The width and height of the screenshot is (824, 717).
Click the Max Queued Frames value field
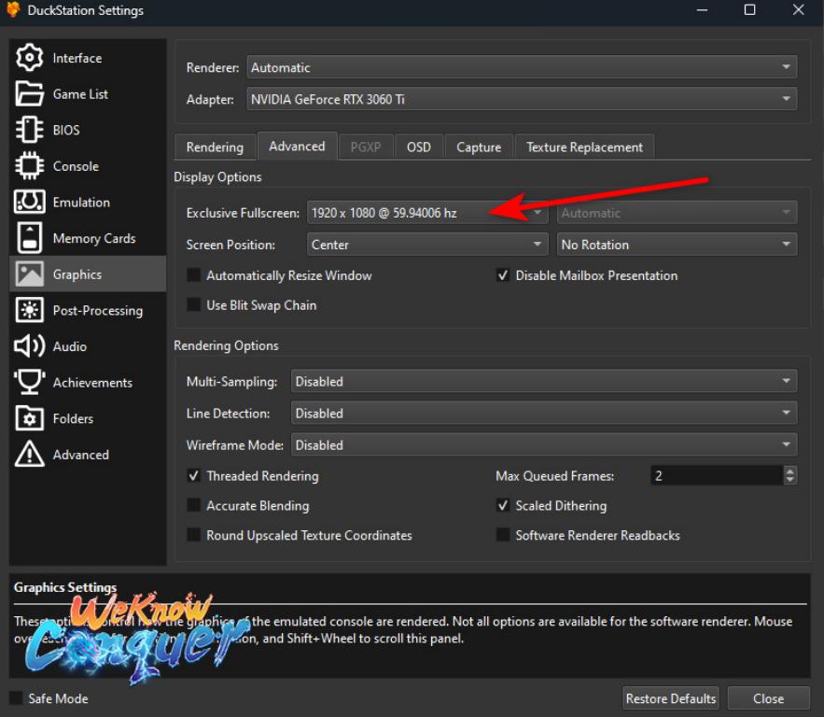tap(717, 475)
